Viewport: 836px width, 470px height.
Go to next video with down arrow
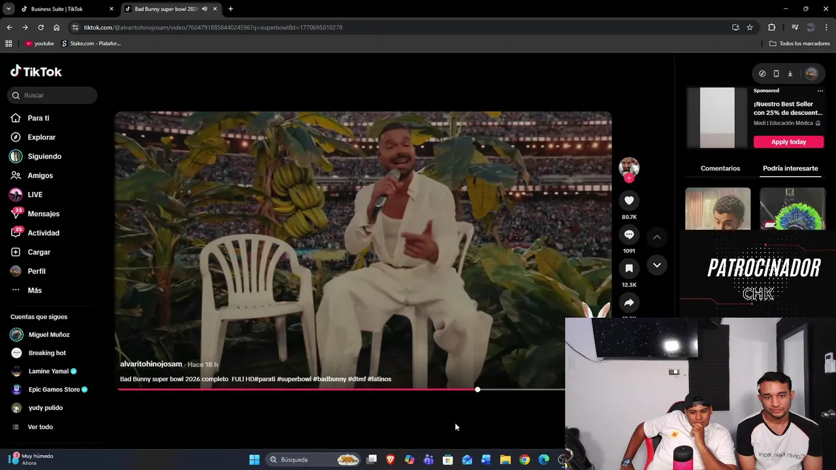657,265
